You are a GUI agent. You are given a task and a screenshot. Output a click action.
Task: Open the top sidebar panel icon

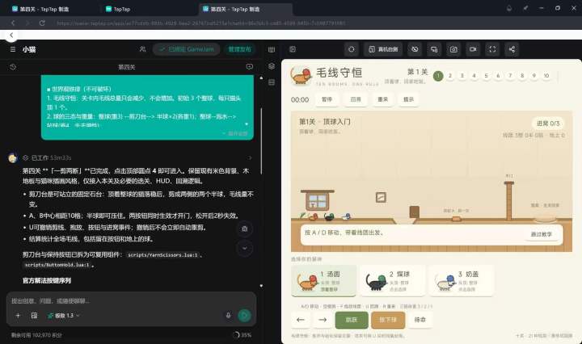coord(272,50)
